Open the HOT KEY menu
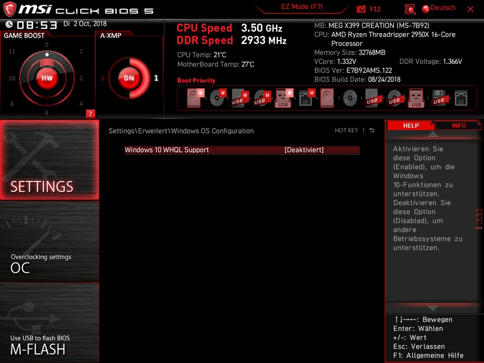The image size is (484, 363). 346,130
